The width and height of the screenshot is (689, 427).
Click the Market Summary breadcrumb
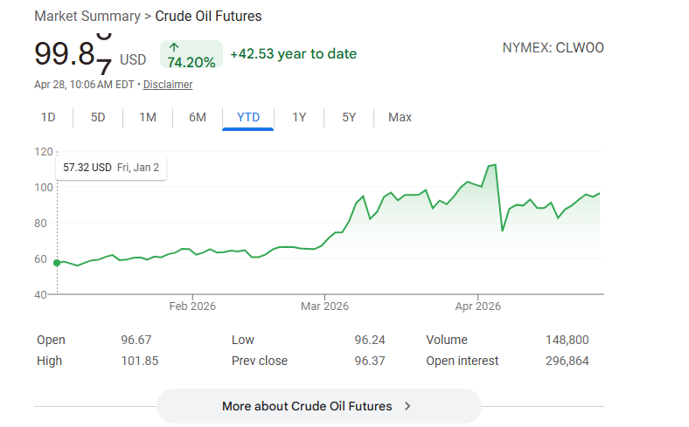point(87,17)
